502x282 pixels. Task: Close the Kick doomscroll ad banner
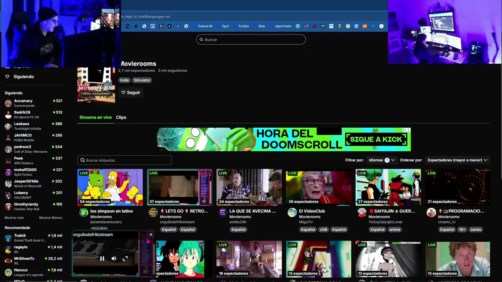coord(408,130)
